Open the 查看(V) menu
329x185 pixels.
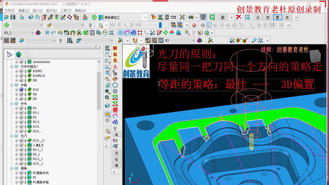[24, 11]
